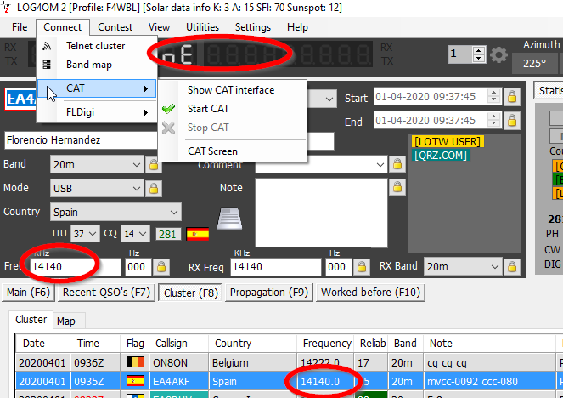Screen dimensions: 563x398
Task: Click the Belgium flag in the ON8ON row
Action: click(135, 362)
